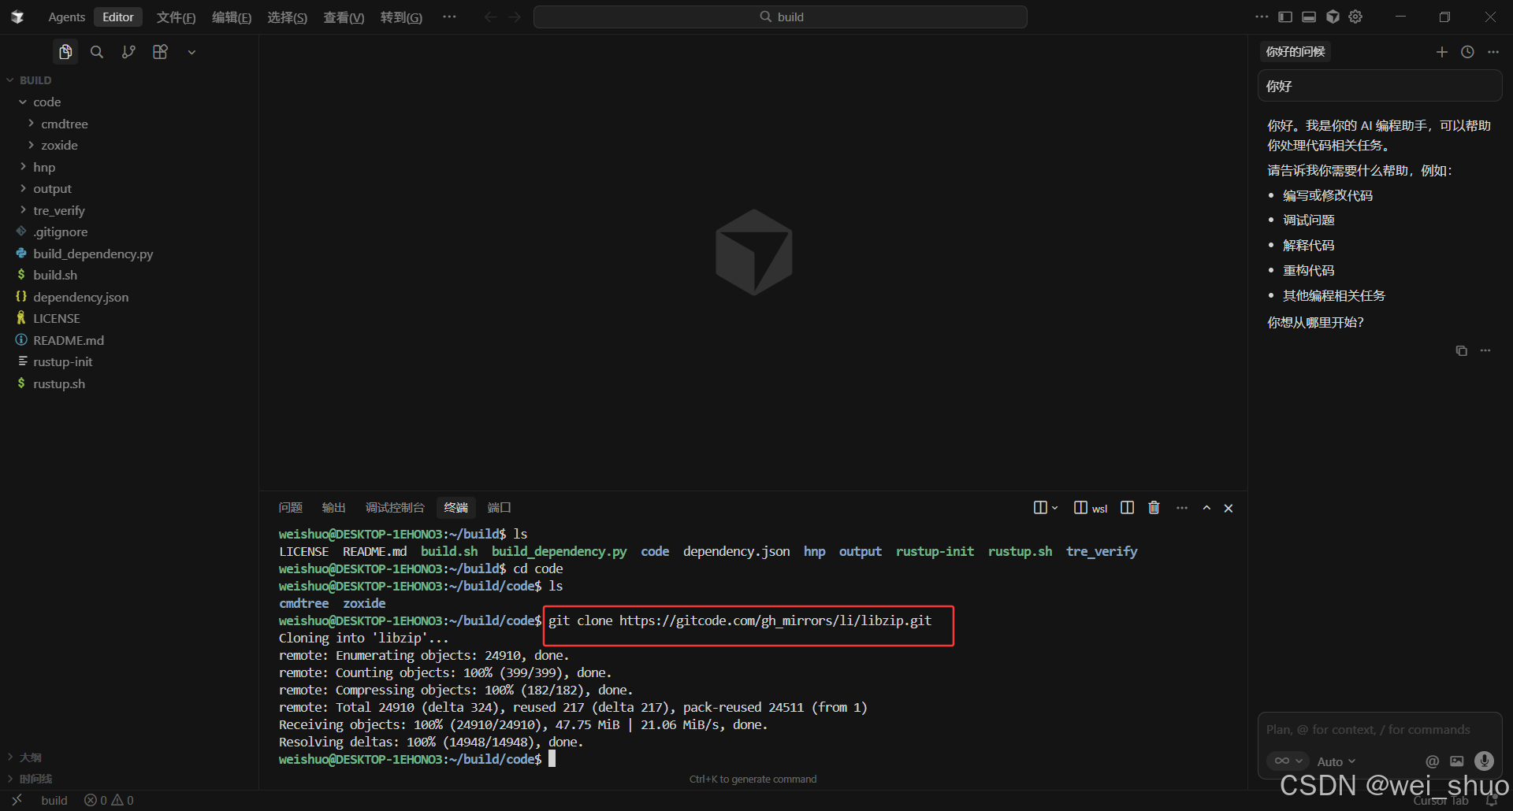Screen dimensions: 1513x811
Task: Switch to the 调试控制台 tab
Action: click(395, 508)
